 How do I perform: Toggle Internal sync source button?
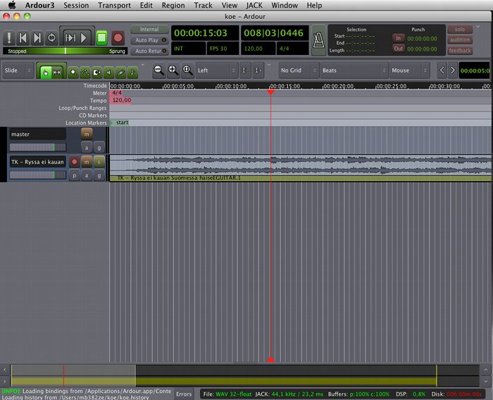tap(149, 30)
